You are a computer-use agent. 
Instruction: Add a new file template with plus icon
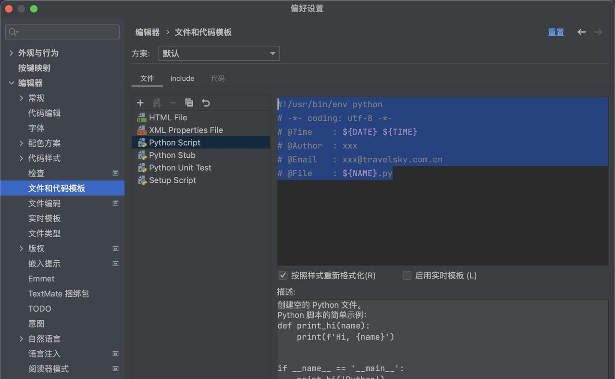pos(140,102)
